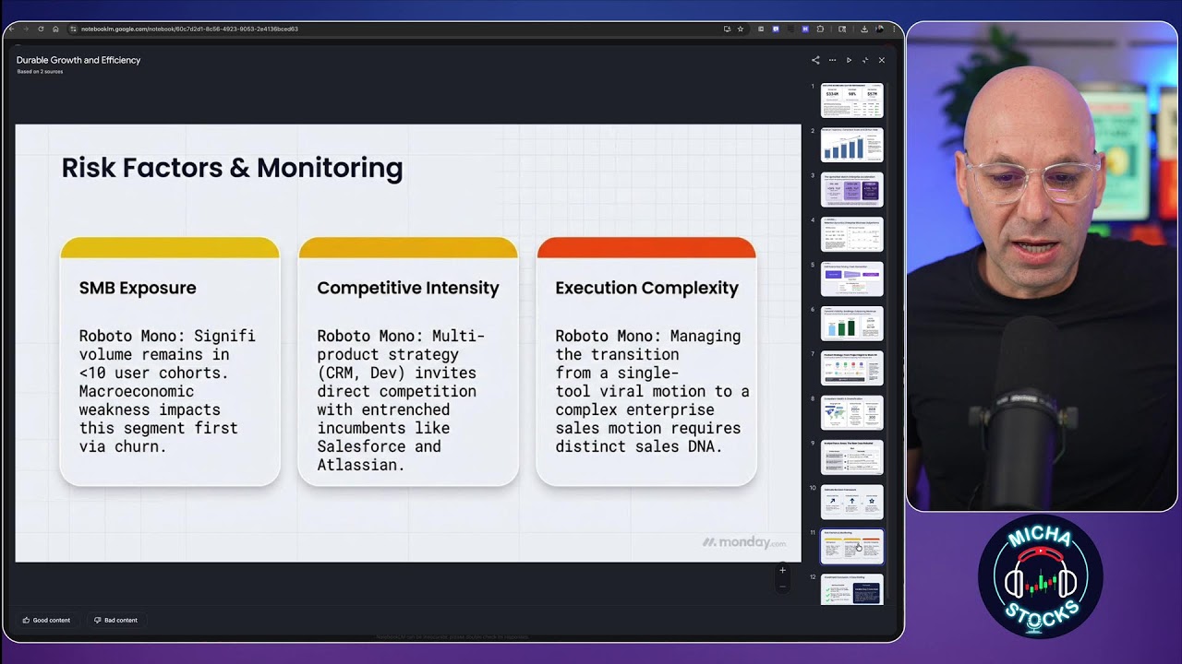Image resolution: width=1182 pixels, height=664 pixels.
Task: Bookmark page with star icon
Action: coord(741,29)
